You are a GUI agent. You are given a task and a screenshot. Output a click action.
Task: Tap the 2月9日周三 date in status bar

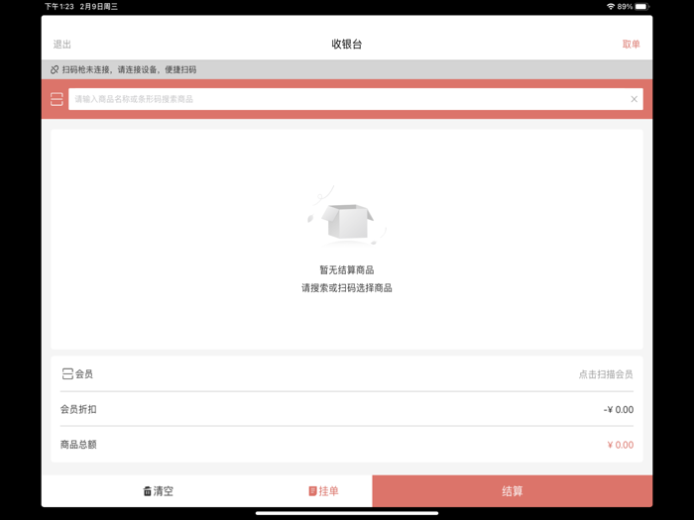98,6
